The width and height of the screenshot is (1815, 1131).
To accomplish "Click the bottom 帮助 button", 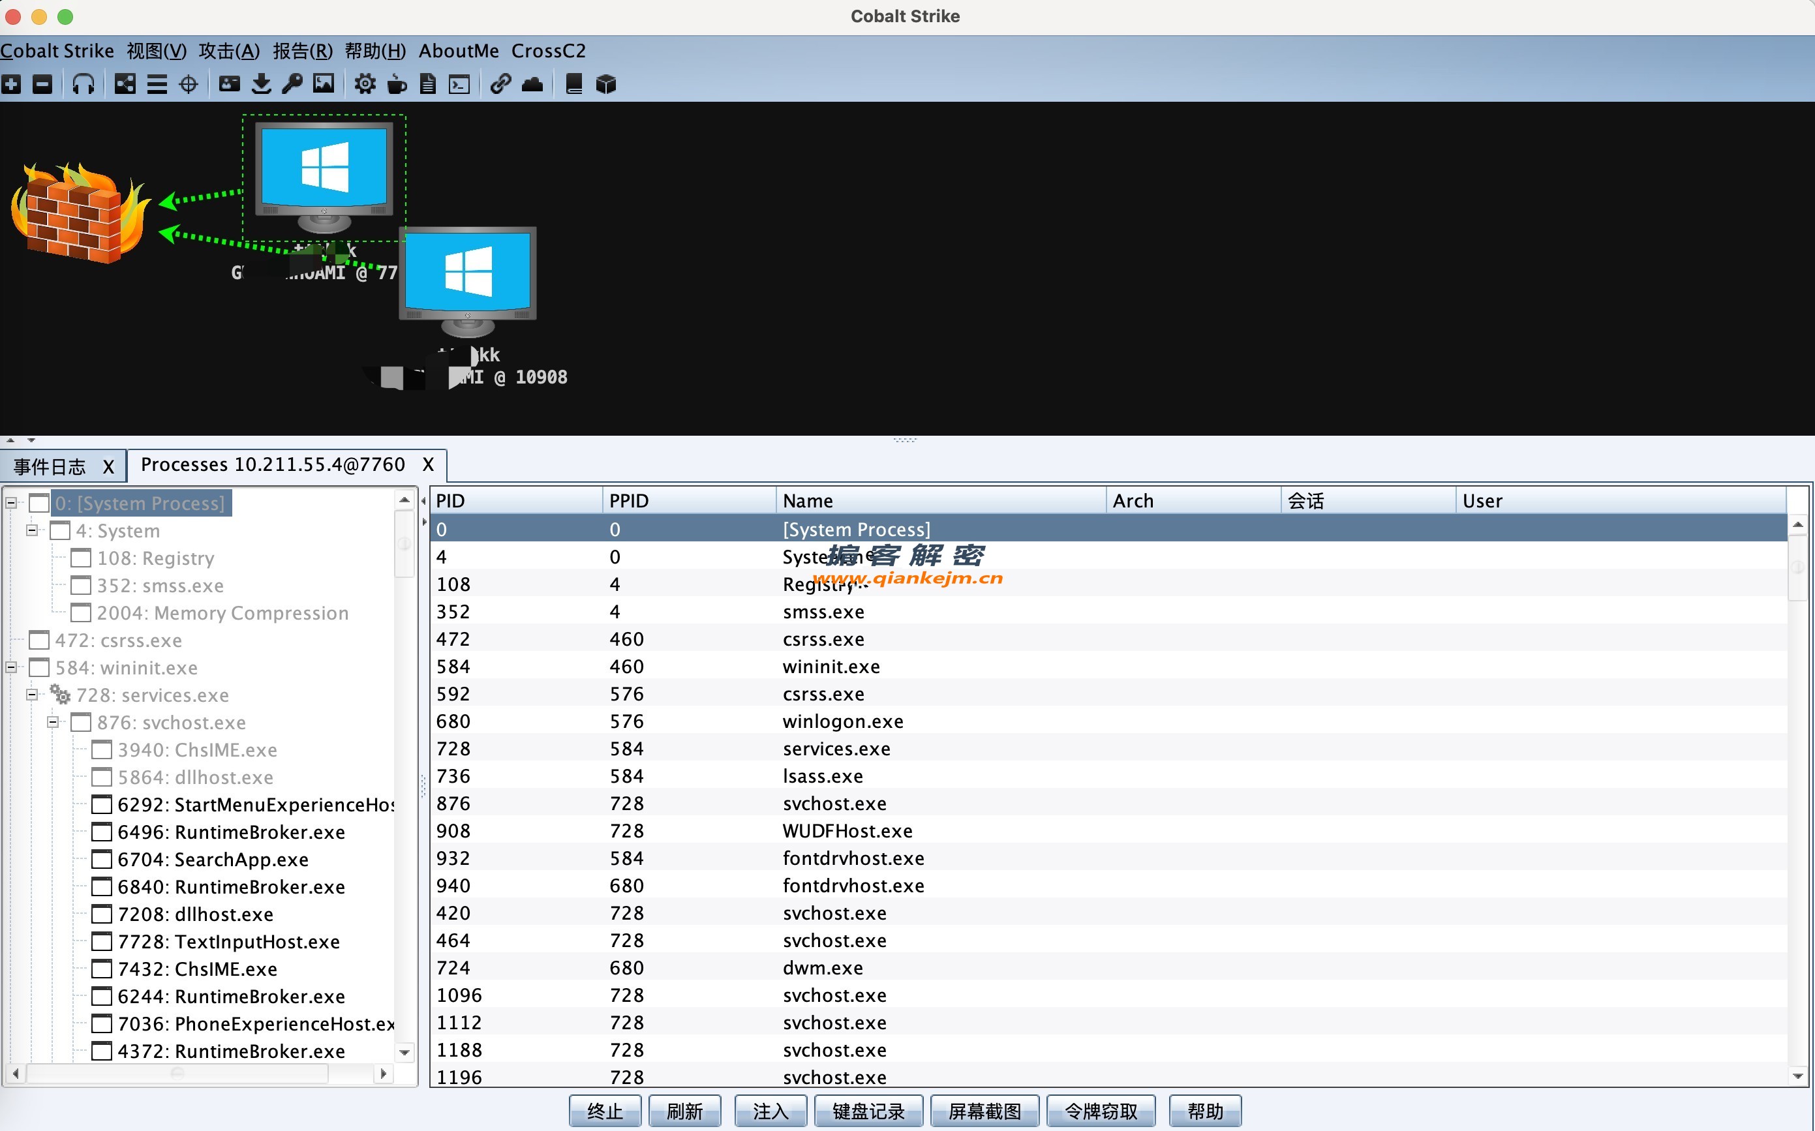I will (x=1205, y=1111).
